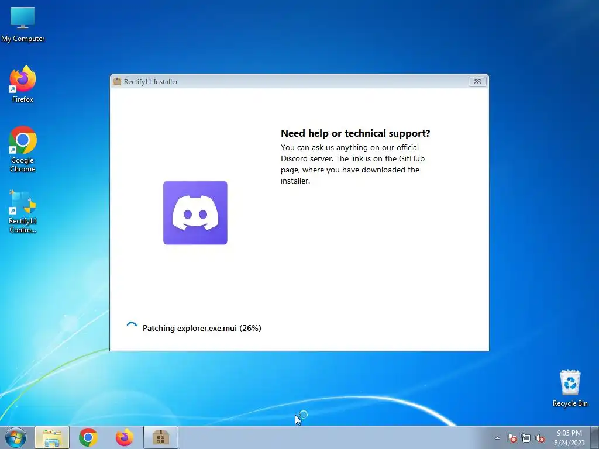Select the Google Chrome desktop shortcut

click(23, 149)
